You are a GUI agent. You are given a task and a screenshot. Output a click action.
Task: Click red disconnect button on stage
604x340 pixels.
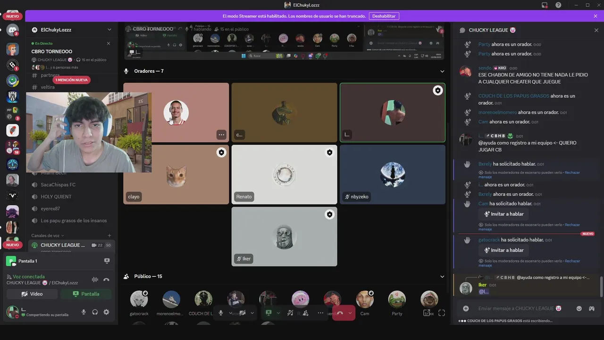coord(340,313)
